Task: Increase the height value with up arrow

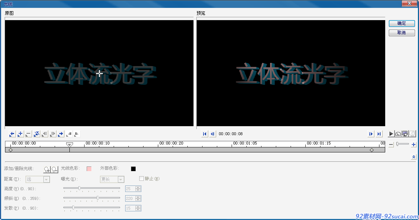Action: (138, 187)
